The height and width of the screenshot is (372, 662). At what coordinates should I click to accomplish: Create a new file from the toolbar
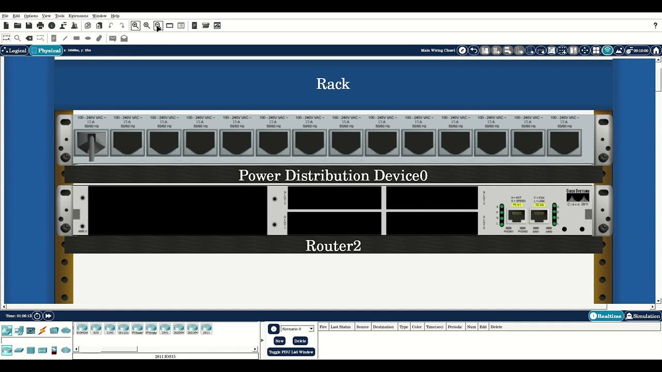click(x=6, y=25)
